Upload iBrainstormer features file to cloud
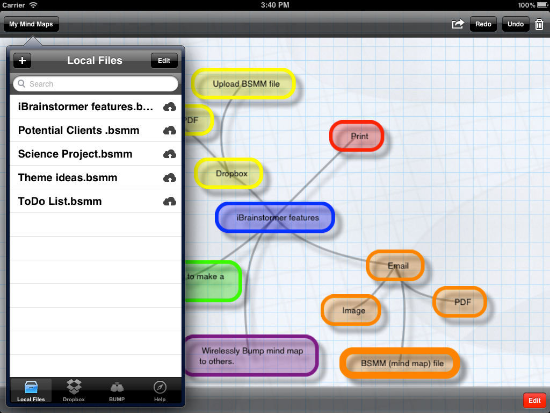The width and height of the screenshot is (550, 413). pos(170,106)
